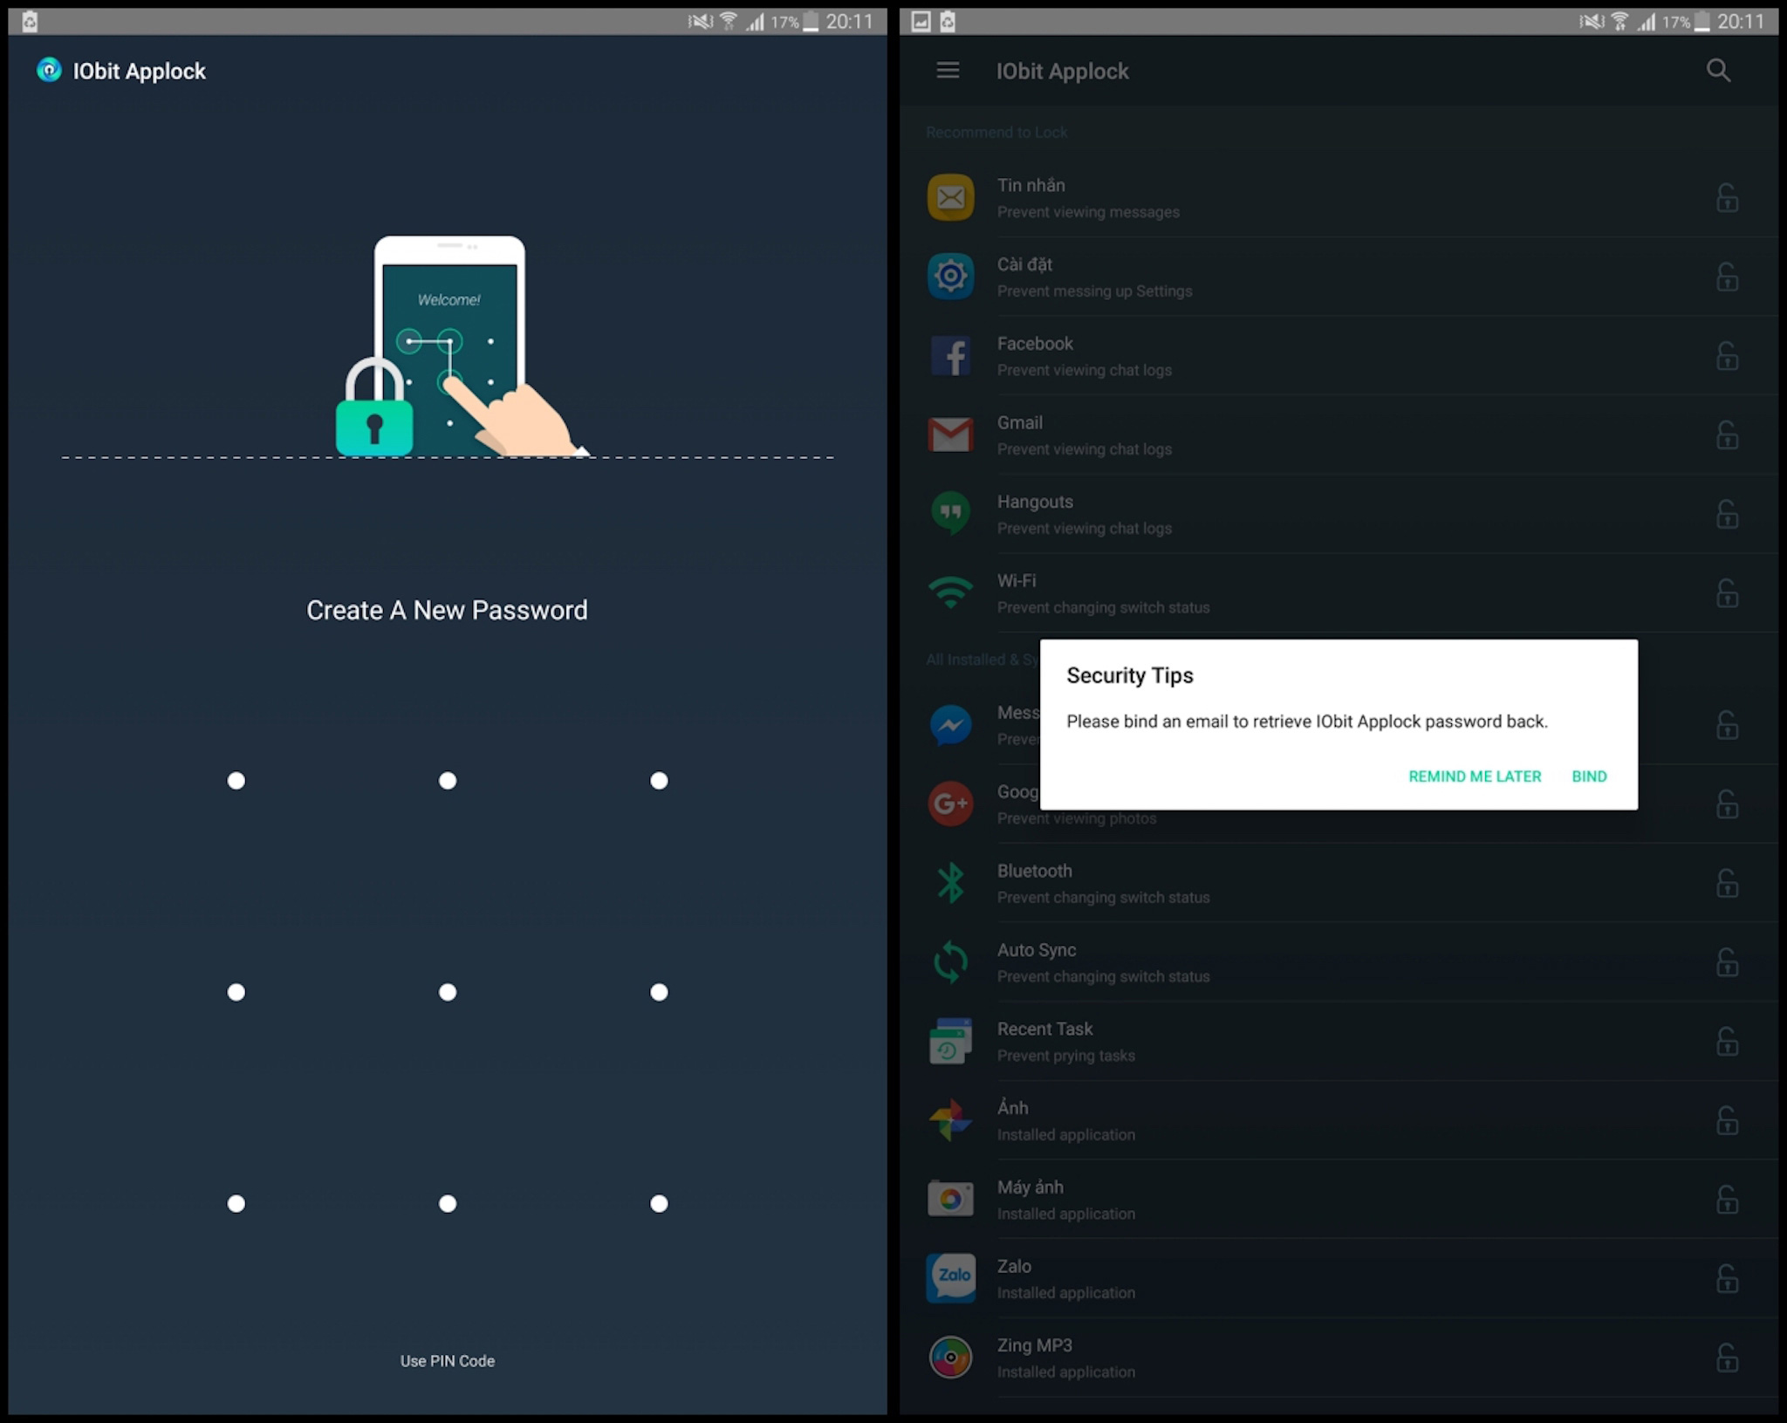1787x1423 pixels.
Task: Select the 'Prevent viewing messages' text
Action: click(1088, 212)
